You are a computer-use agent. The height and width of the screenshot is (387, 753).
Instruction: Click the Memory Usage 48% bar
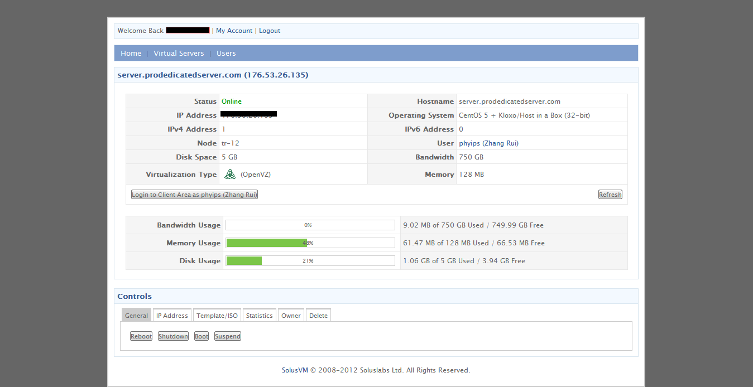click(310, 243)
